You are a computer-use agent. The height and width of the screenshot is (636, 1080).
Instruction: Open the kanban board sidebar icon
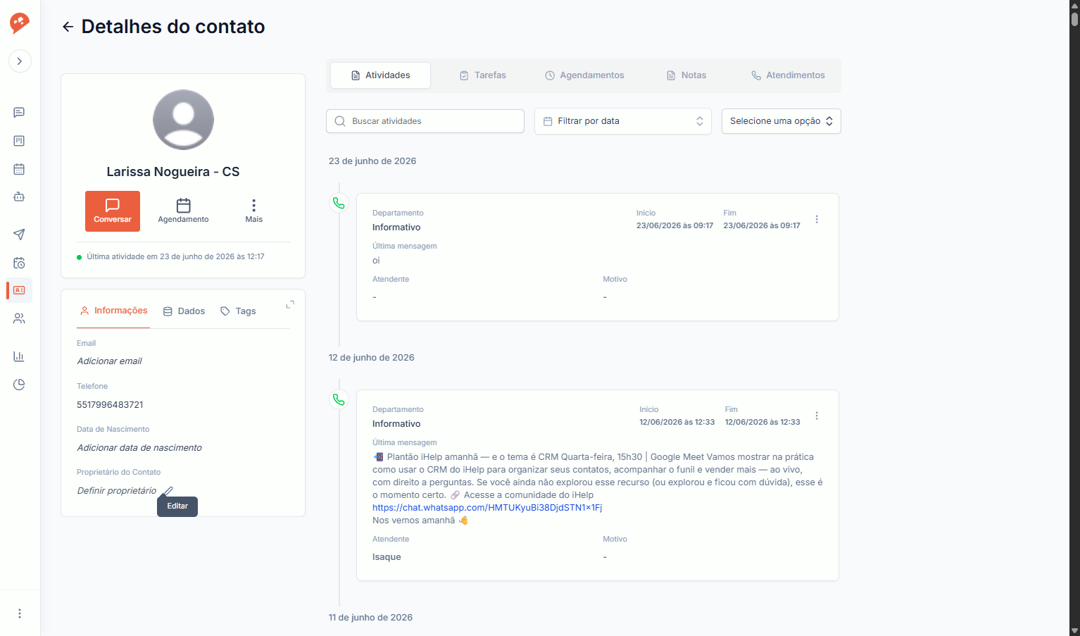(x=19, y=141)
